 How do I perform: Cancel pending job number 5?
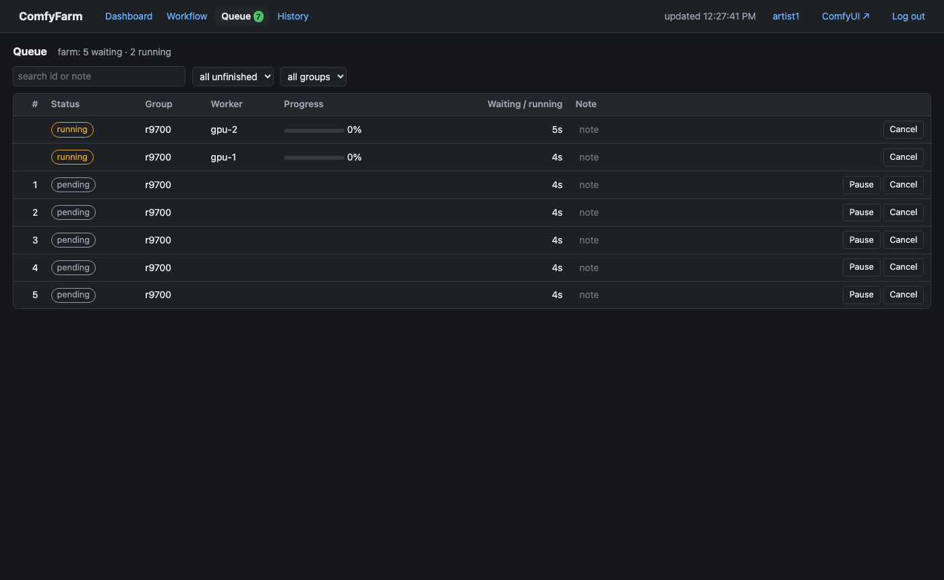(903, 295)
